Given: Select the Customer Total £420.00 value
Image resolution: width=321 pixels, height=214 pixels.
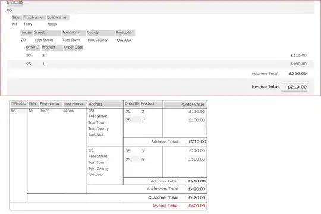Looking at the screenshot, I should click(x=197, y=198).
